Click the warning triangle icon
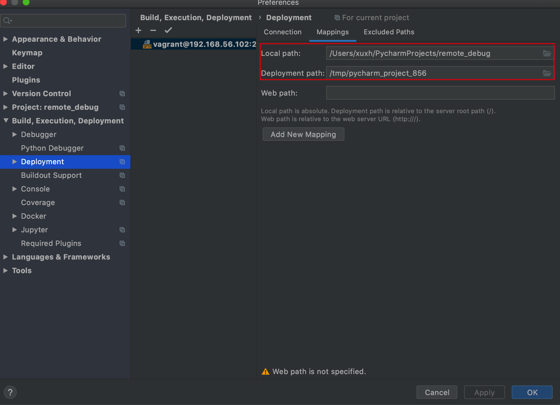Screen dimensions: 560x405 (265, 372)
